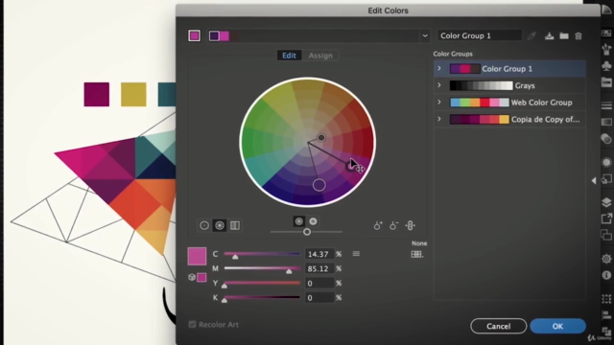Select the Grays color group
Image resolution: width=614 pixels, height=345 pixels.
coord(509,85)
